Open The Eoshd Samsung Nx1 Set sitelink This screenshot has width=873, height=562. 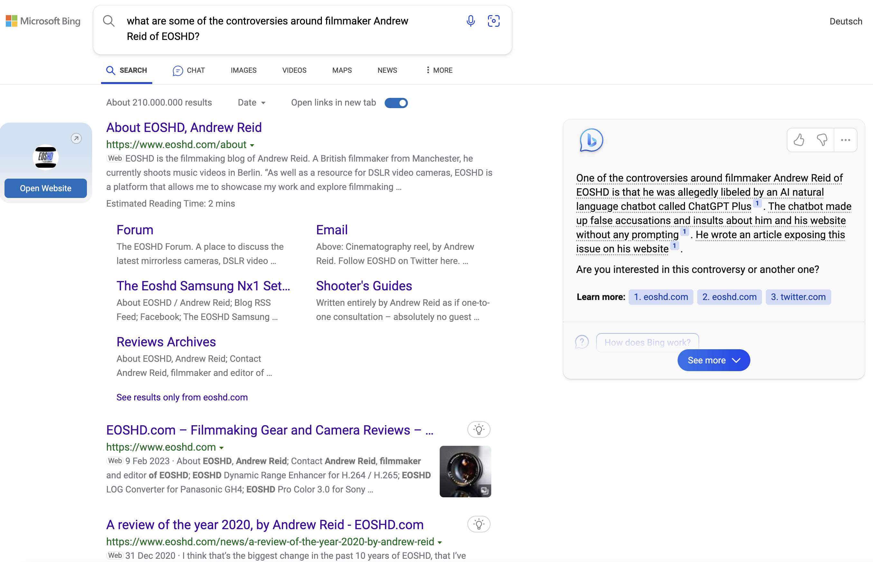pyautogui.click(x=203, y=286)
